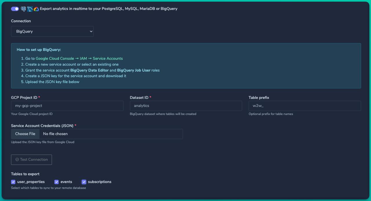Click the GCP Project ID input field

(67, 106)
